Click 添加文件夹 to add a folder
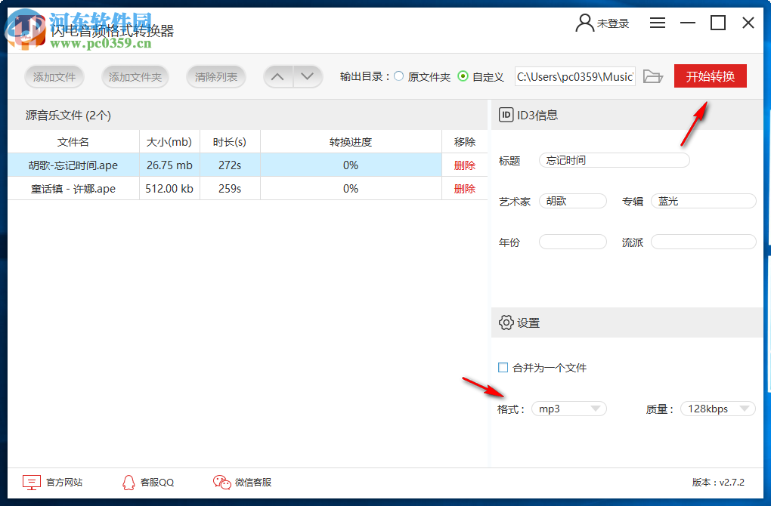 tap(135, 76)
